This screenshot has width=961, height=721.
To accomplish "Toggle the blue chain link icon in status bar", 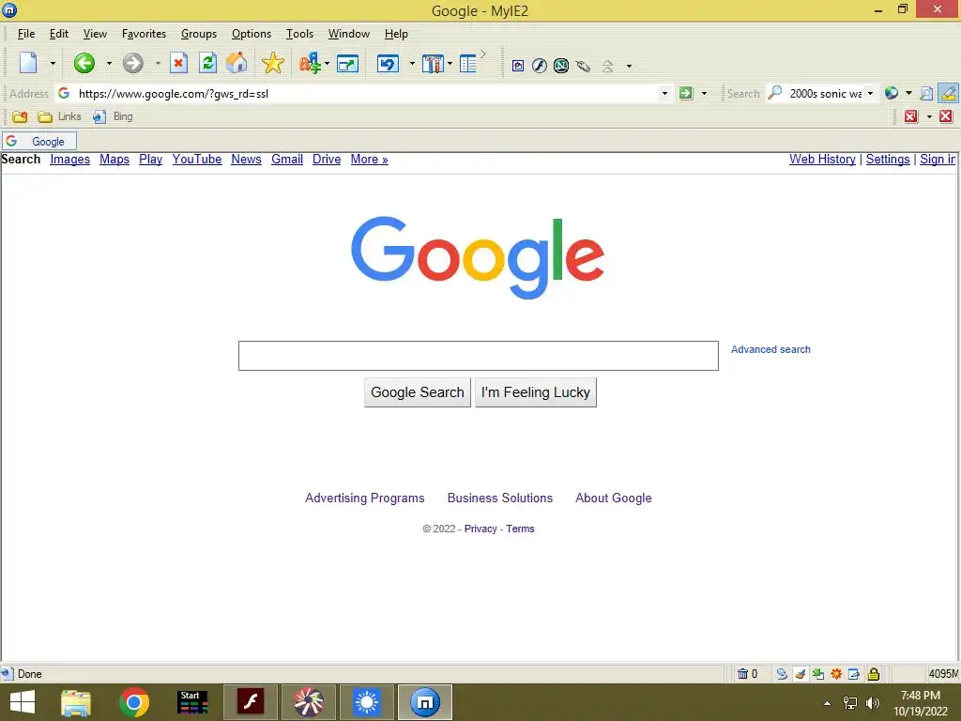I will [x=782, y=674].
